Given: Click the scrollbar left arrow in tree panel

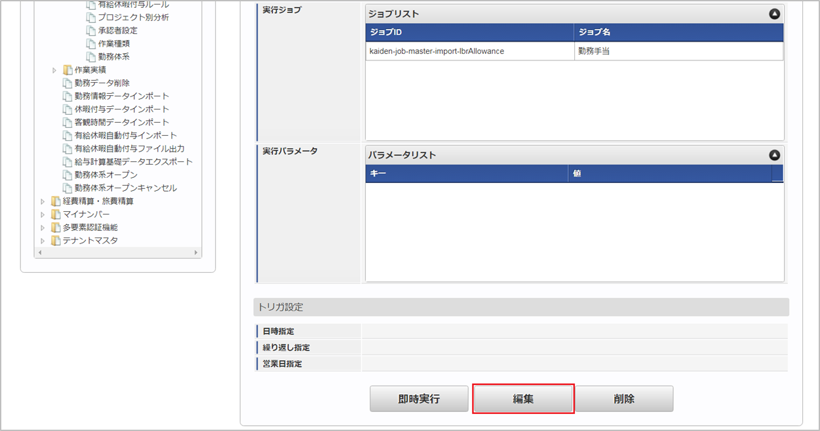Looking at the screenshot, I should pyautogui.click(x=39, y=253).
